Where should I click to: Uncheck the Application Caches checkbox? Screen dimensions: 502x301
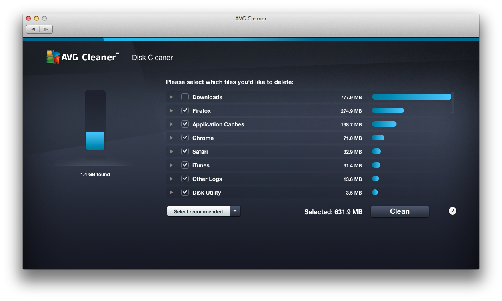185,124
